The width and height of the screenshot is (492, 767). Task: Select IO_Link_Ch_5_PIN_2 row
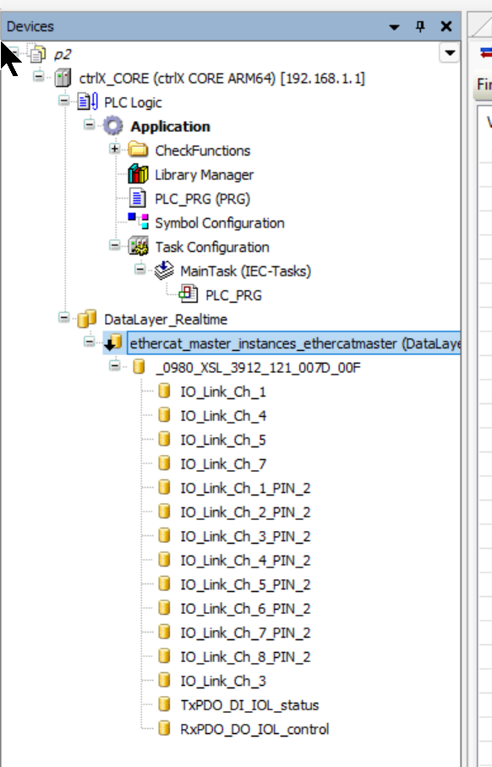(x=245, y=584)
